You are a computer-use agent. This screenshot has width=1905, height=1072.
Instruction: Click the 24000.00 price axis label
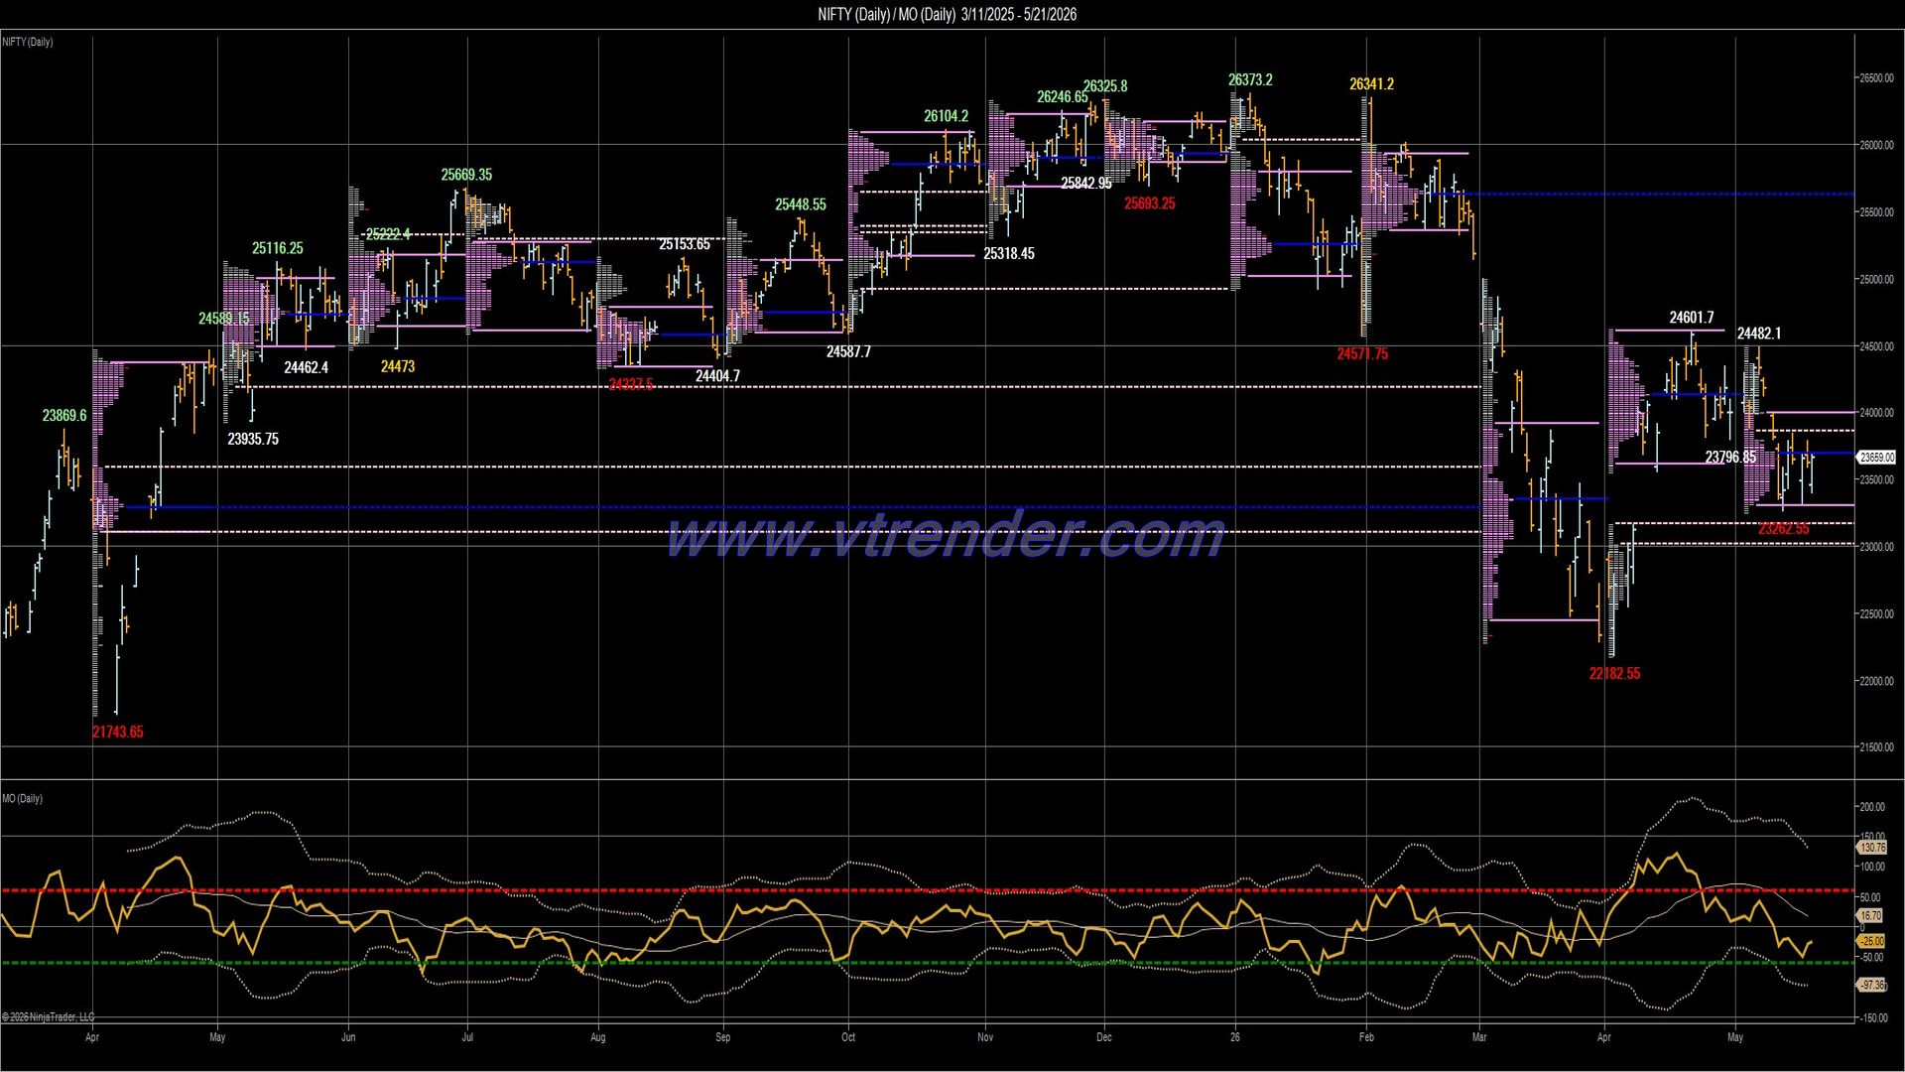pyautogui.click(x=1876, y=413)
